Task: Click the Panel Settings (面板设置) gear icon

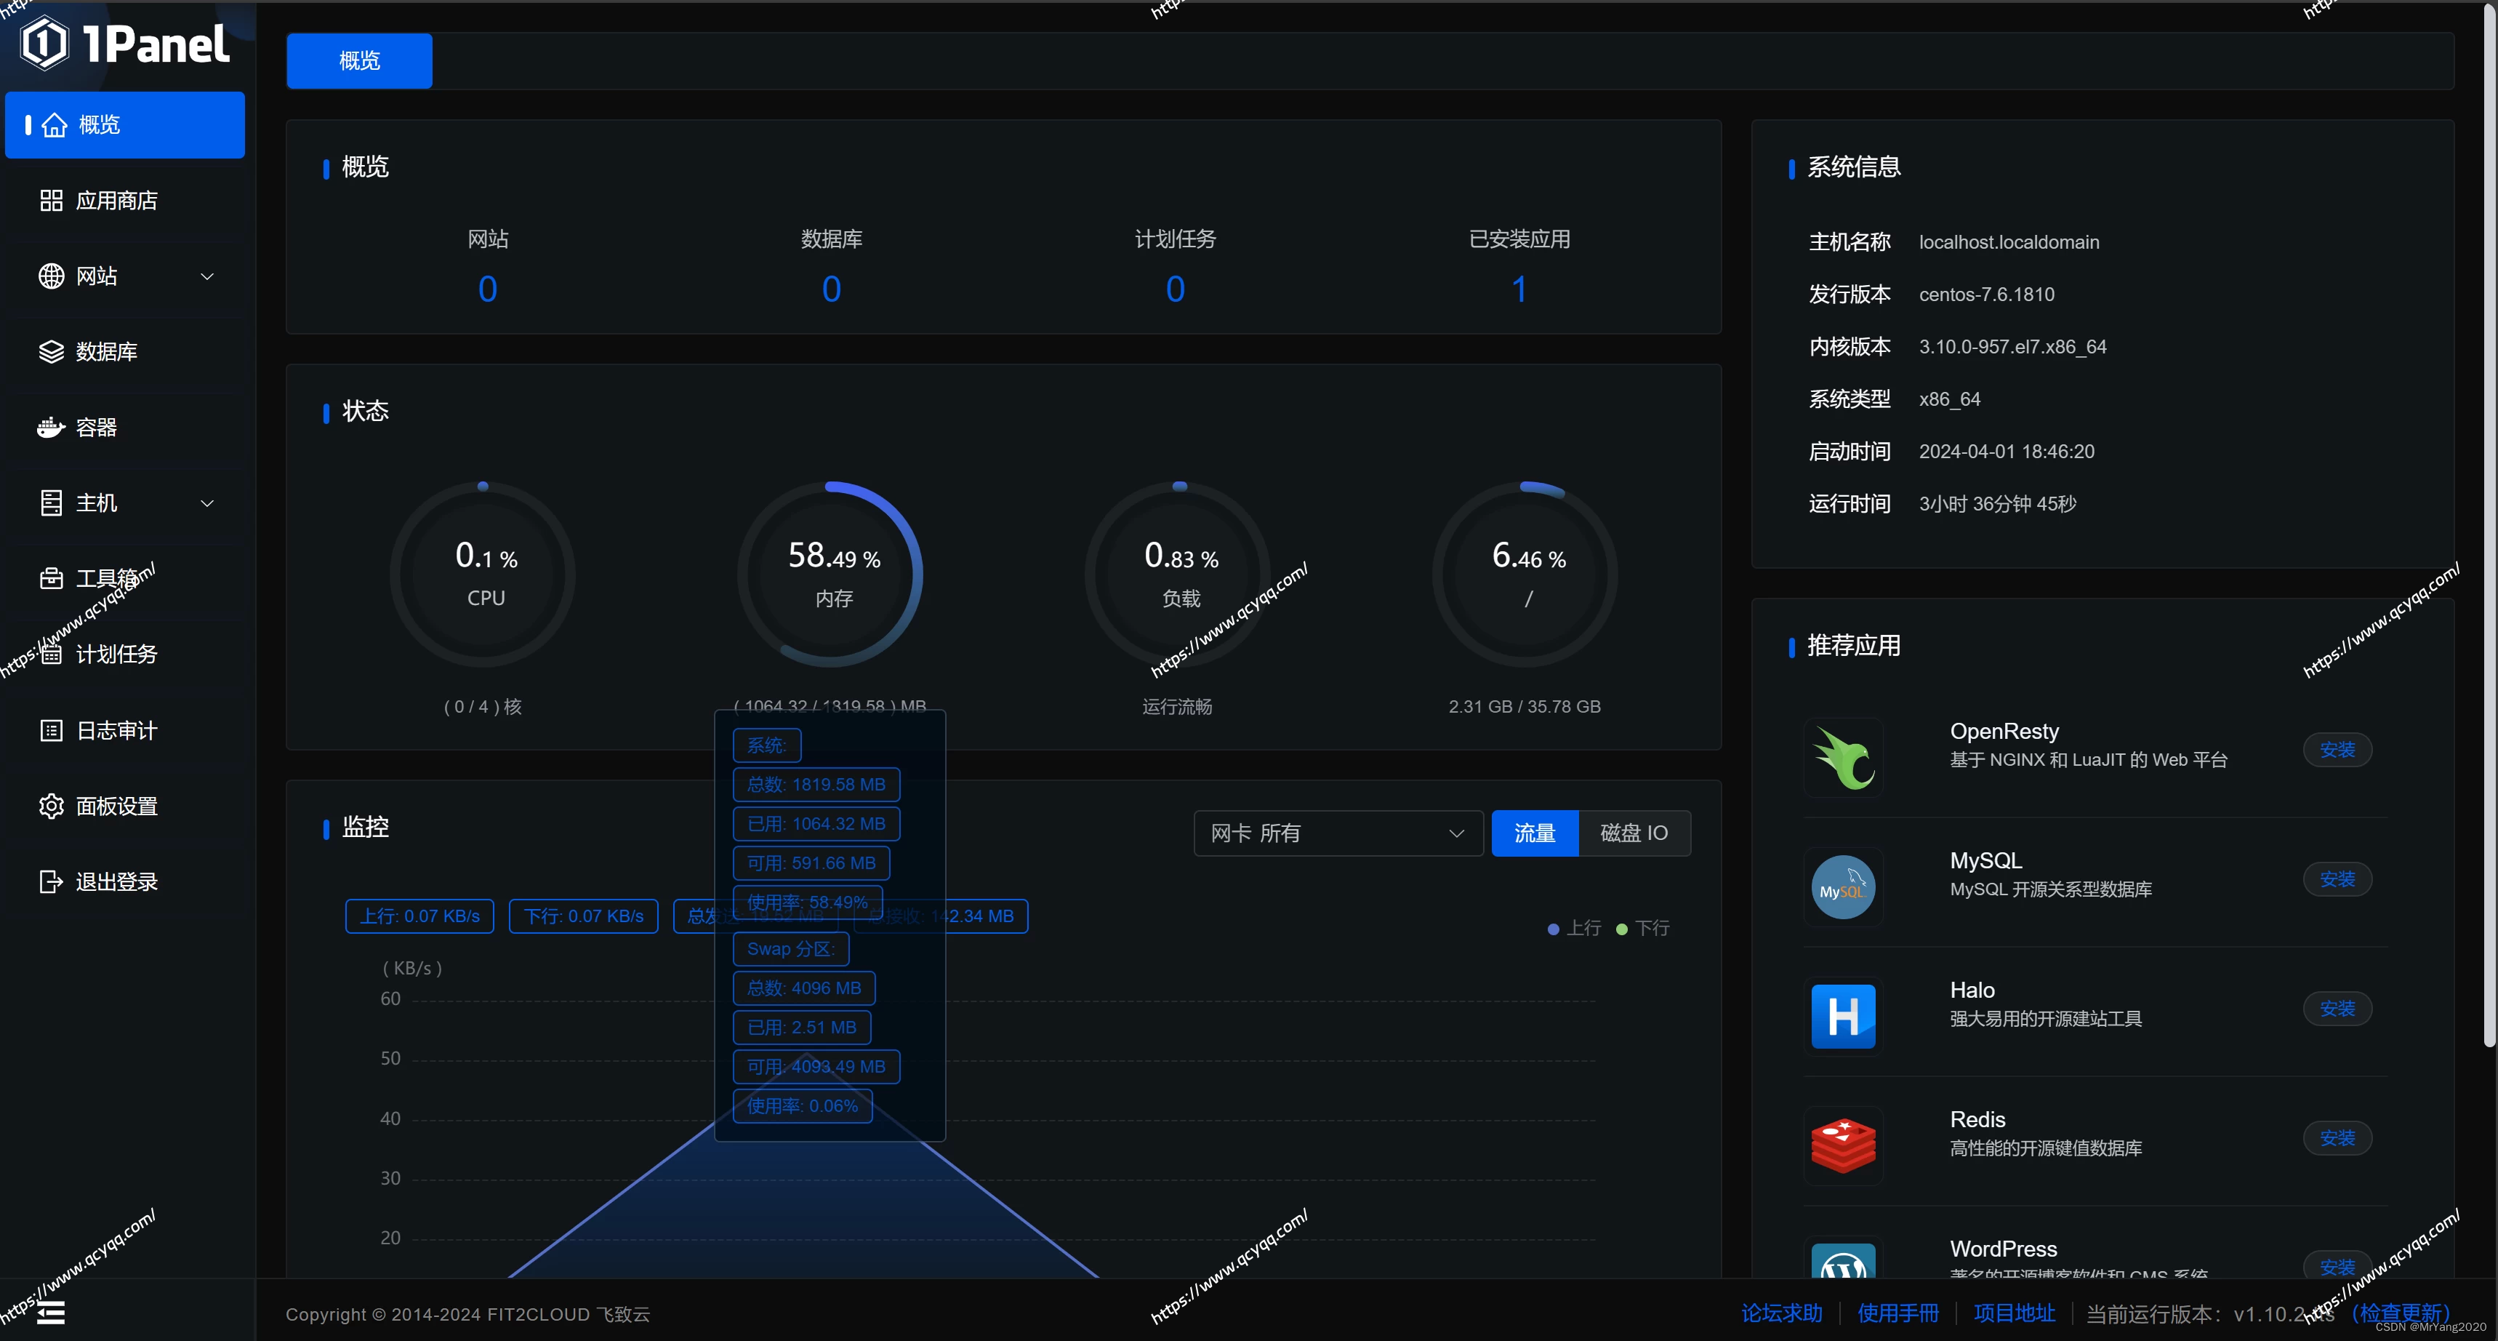Action: tap(52, 806)
